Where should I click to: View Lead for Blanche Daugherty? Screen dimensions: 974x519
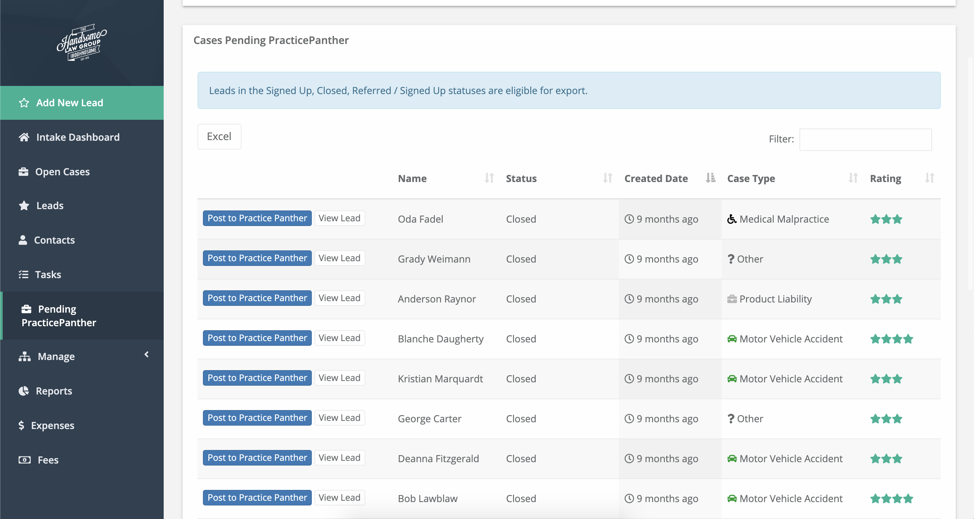tap(340, 338)
